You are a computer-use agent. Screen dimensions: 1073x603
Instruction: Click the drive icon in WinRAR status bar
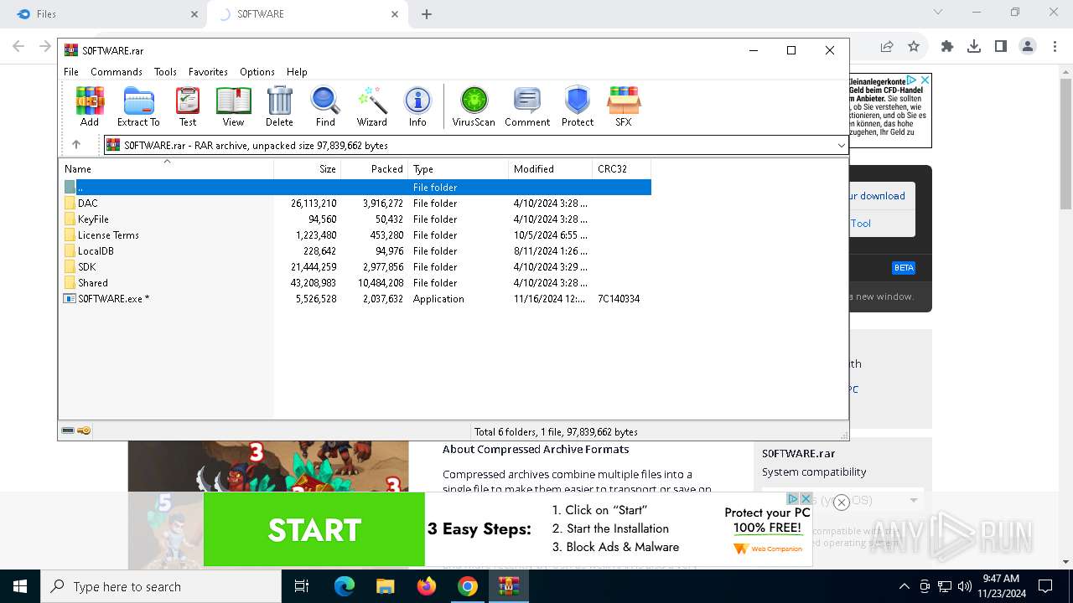point(68,430)
